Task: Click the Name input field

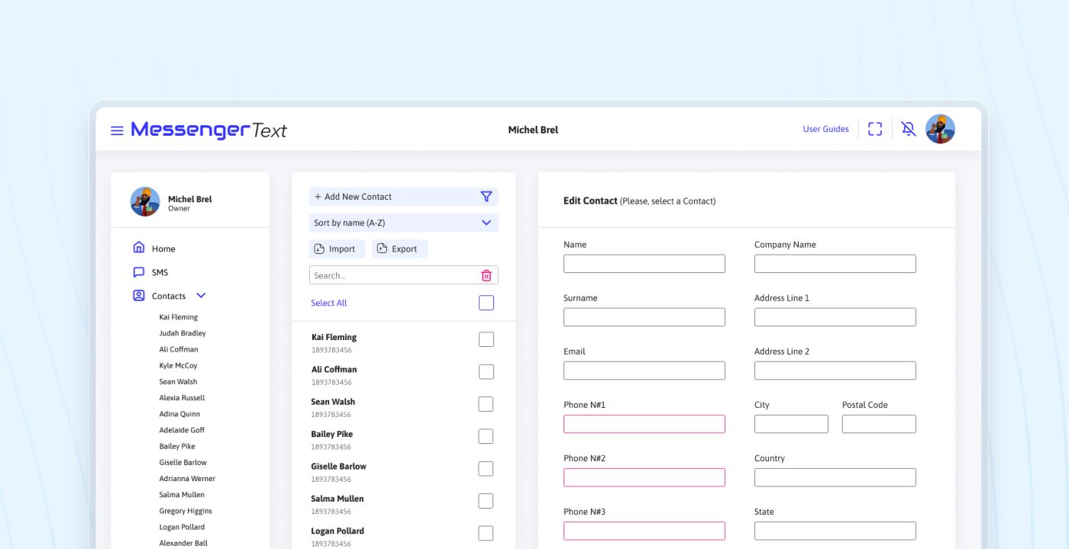Action: [x=644, y=264]
